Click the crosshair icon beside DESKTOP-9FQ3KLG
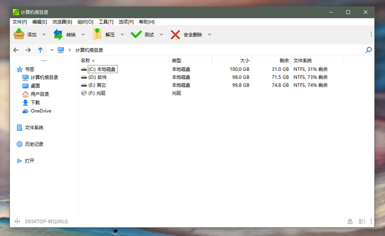The image size is (385, 236). point(17,222)
